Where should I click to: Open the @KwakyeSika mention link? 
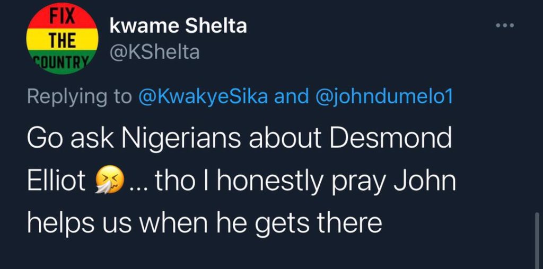point(203,97)
